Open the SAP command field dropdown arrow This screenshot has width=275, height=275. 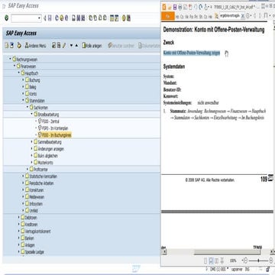39,18
